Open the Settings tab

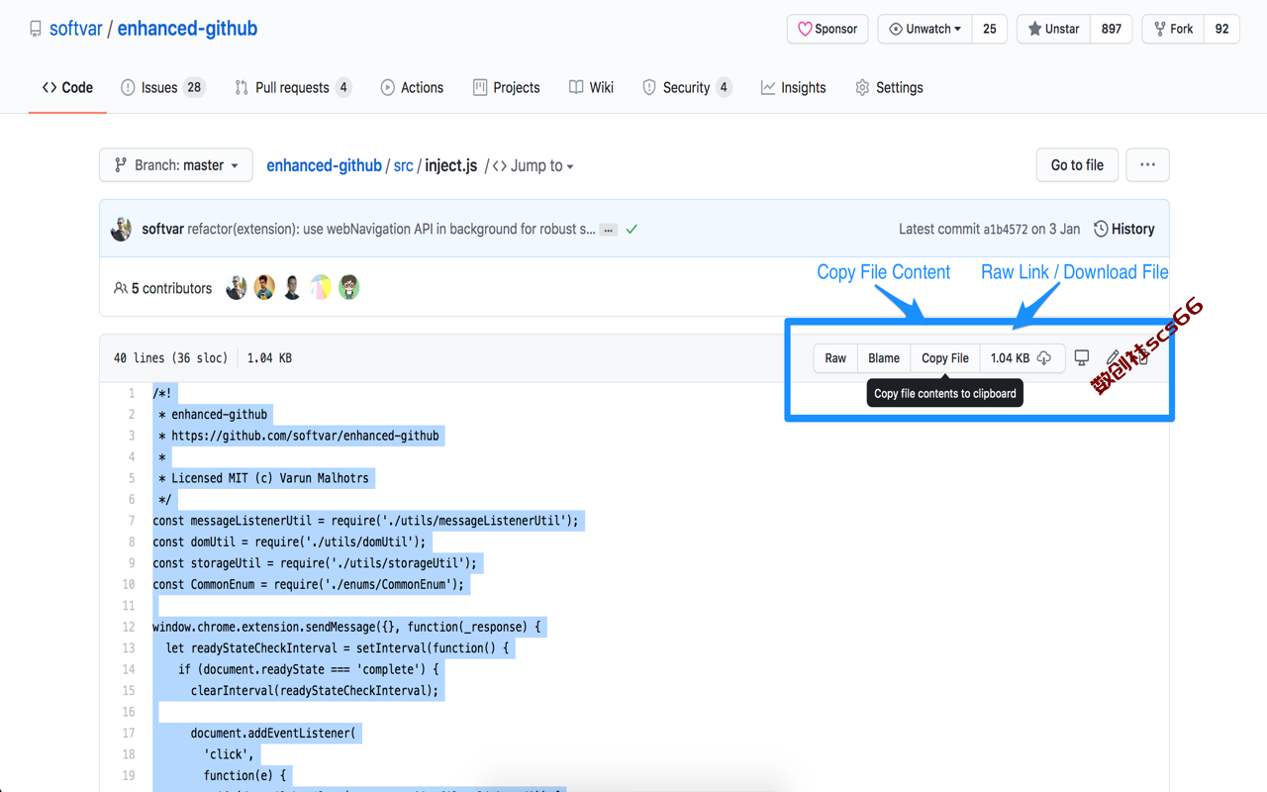889,88
